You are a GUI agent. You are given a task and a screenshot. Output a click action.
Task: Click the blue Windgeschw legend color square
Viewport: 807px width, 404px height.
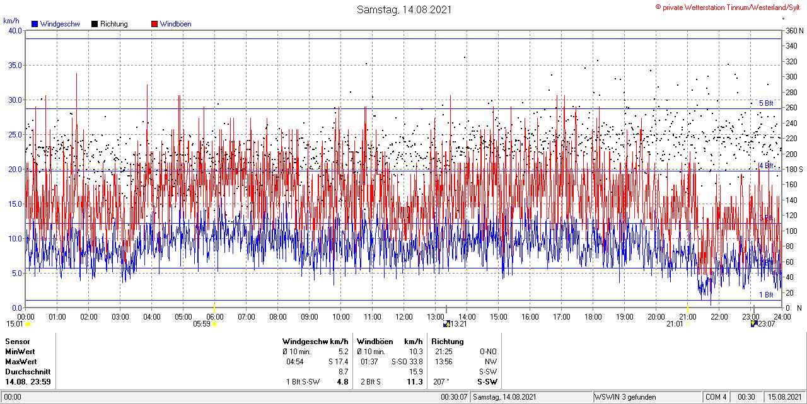point(35,24)
